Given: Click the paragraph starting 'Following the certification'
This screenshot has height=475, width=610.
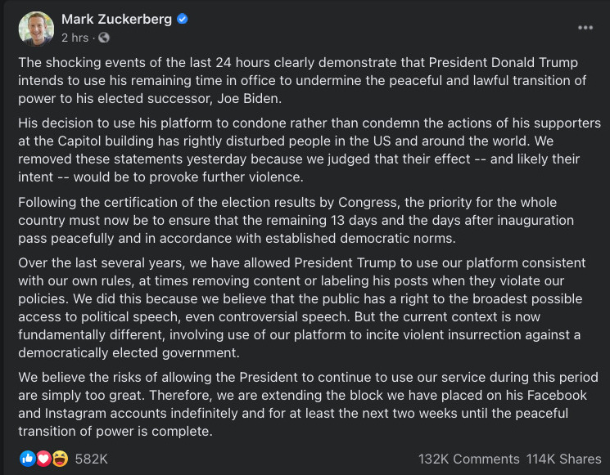Looking at the screenshot, I should tap(296, 220).
